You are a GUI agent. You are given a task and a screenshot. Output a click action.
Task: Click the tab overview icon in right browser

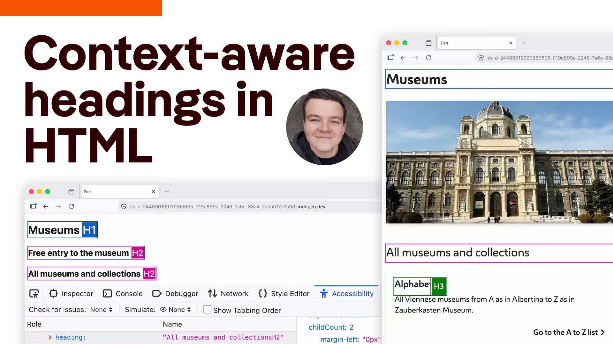pyautogui.click(x=428, y=43)
